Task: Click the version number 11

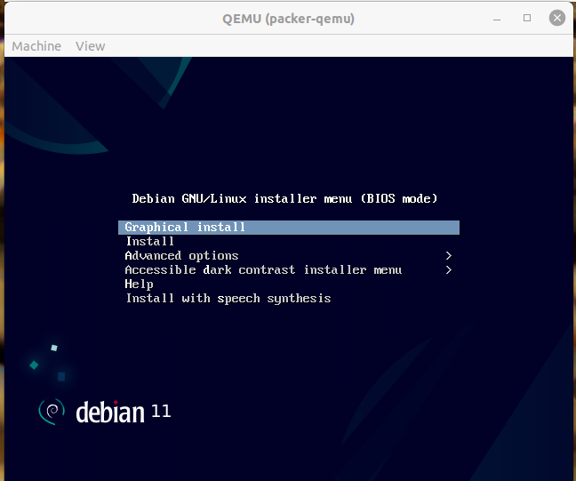Action: (x=162, y=412)
